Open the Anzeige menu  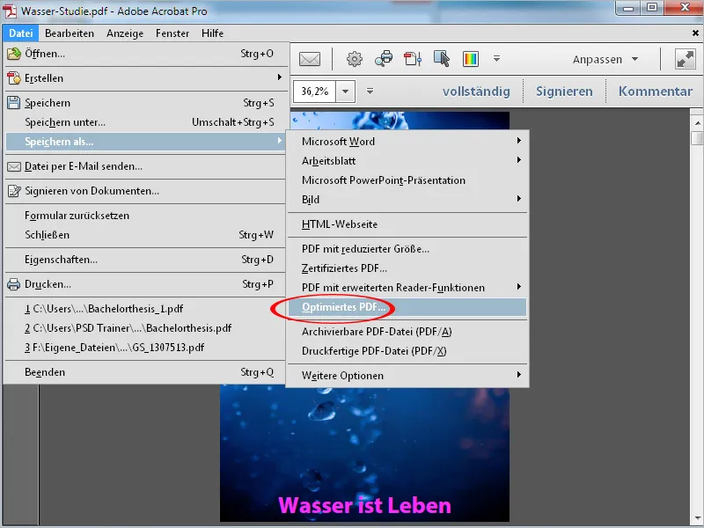click(125, 33)
